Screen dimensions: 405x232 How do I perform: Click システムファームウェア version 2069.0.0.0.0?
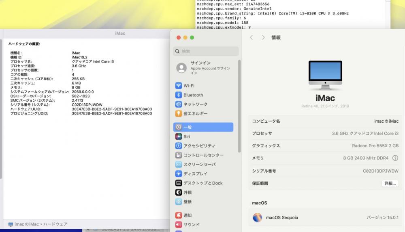point(83,92)
